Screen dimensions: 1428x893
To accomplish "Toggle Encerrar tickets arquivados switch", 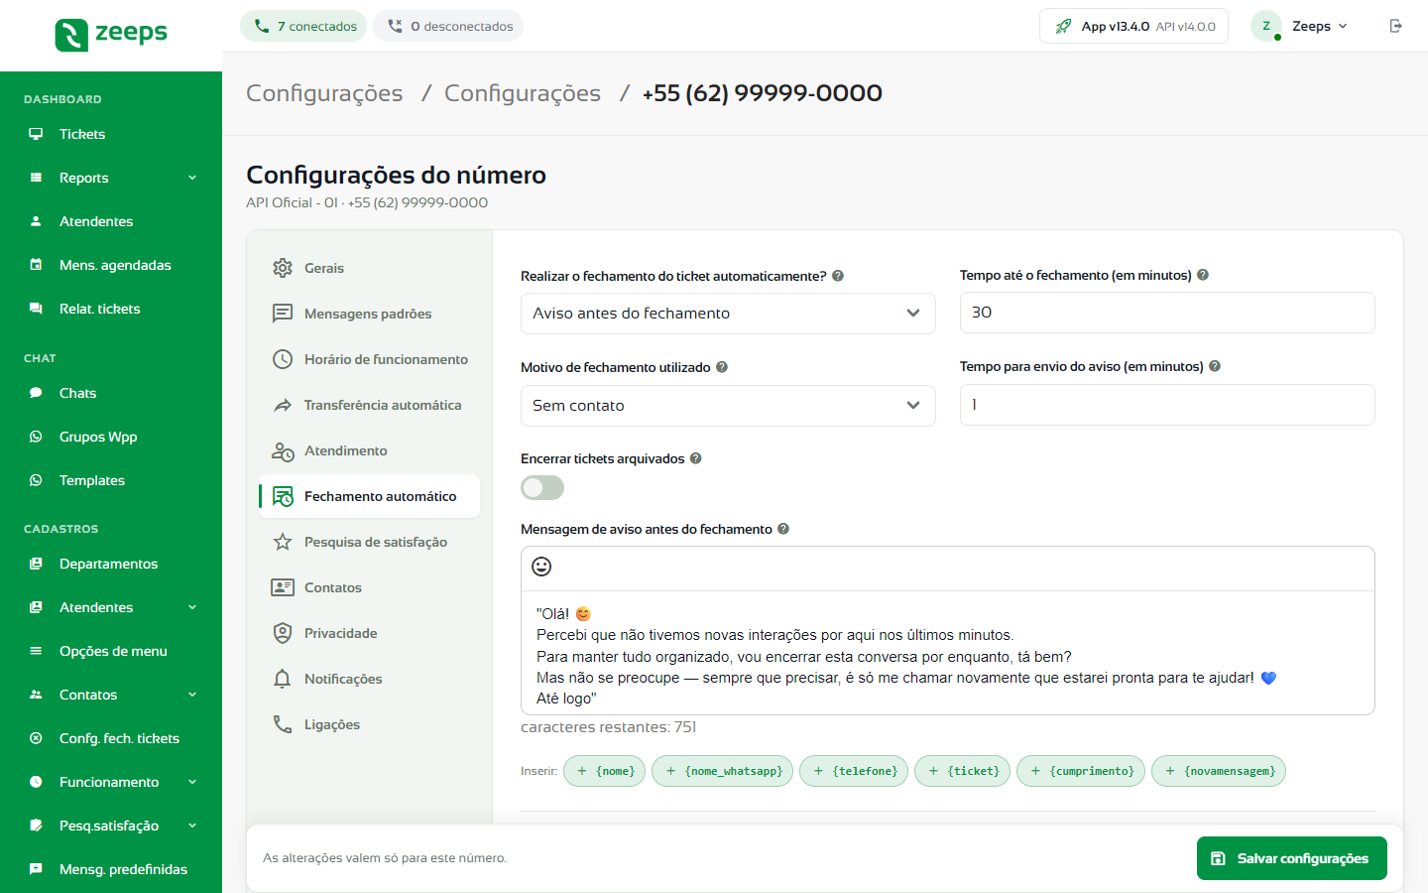I will pyautogui.click(x=542, y=488).
